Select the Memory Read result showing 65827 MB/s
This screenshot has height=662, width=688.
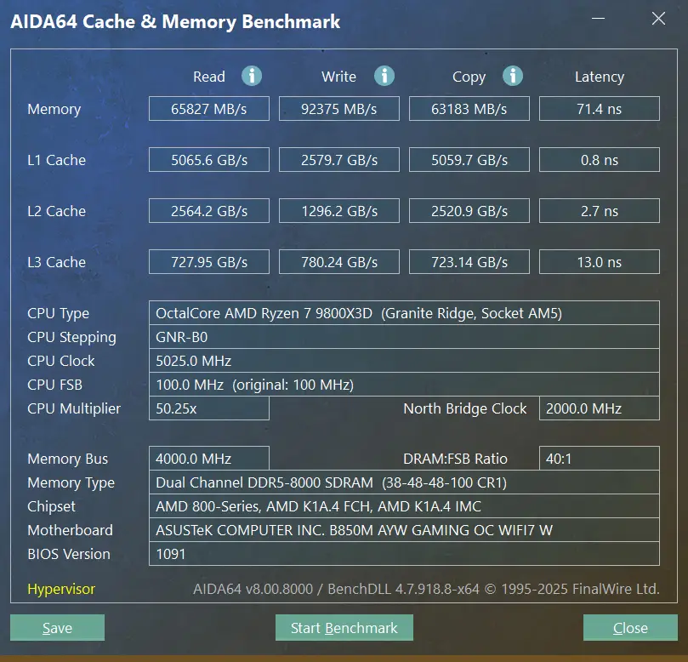pyautogui.click(x=208, y=108)
